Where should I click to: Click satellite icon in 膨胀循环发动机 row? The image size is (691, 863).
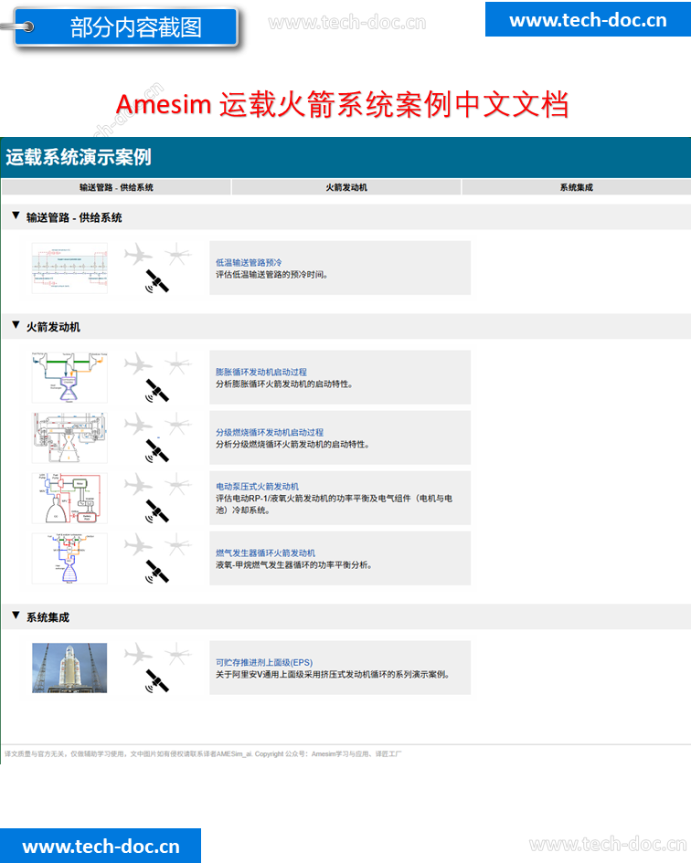[157, 391]
